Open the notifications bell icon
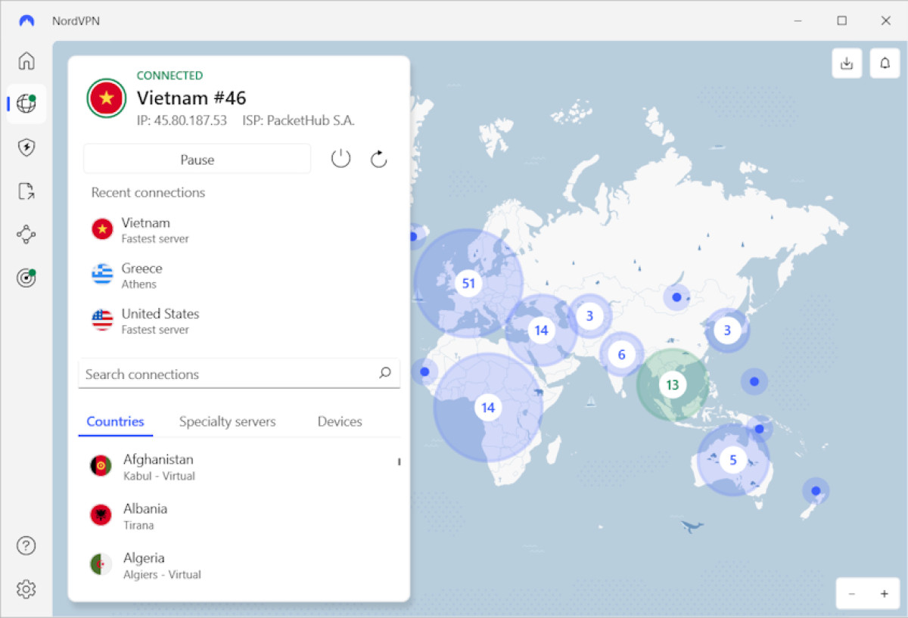 885,64
